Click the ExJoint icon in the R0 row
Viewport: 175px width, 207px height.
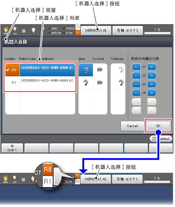point(100,69)
